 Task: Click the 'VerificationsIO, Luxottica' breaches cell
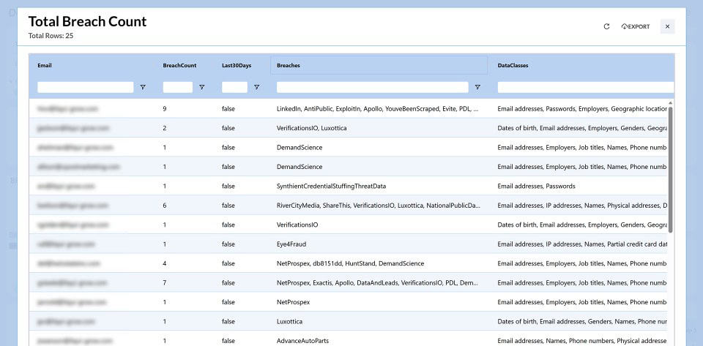click(x=312, y=128)
